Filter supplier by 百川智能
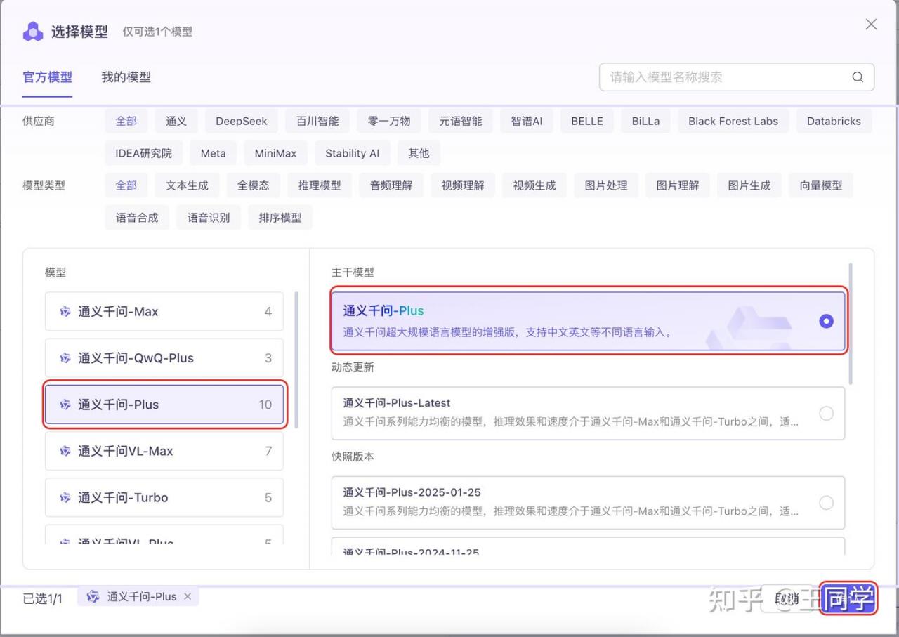899x637 pixels. click(317, 121)
